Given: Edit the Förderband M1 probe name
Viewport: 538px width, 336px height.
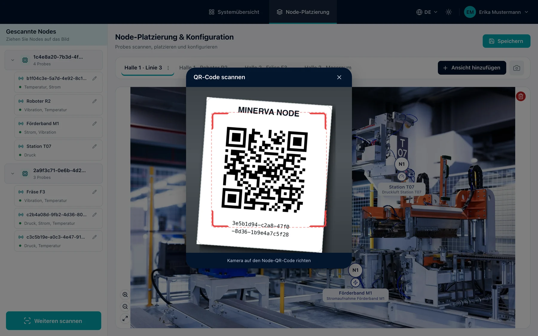Looking at the screenshot, I should [94, 124].
